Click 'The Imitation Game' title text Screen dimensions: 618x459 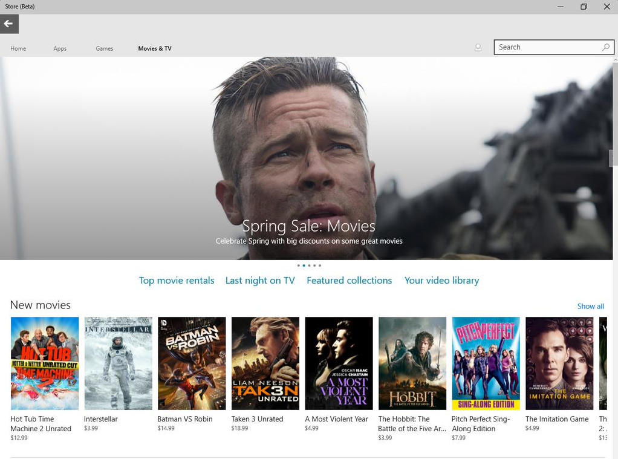pyautogui.click(x=557, y=418)
